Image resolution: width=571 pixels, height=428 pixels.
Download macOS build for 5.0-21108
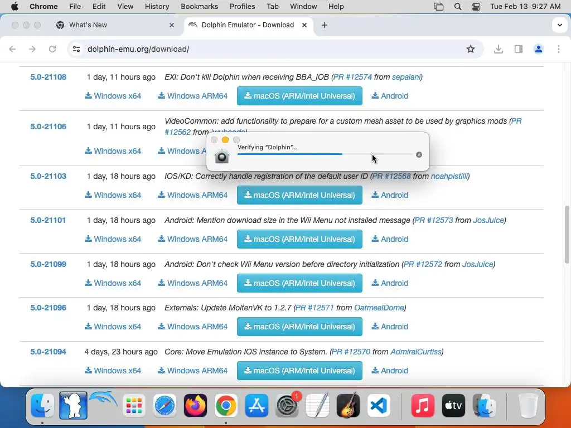point(299,96)
